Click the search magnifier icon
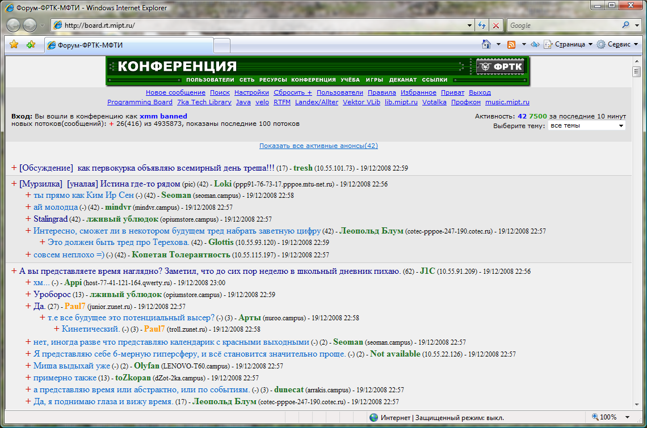 tap(625, 26)
